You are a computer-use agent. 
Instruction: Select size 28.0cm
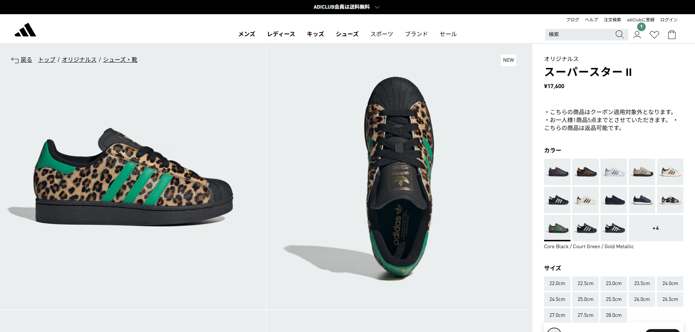click(x=614, y=315)
